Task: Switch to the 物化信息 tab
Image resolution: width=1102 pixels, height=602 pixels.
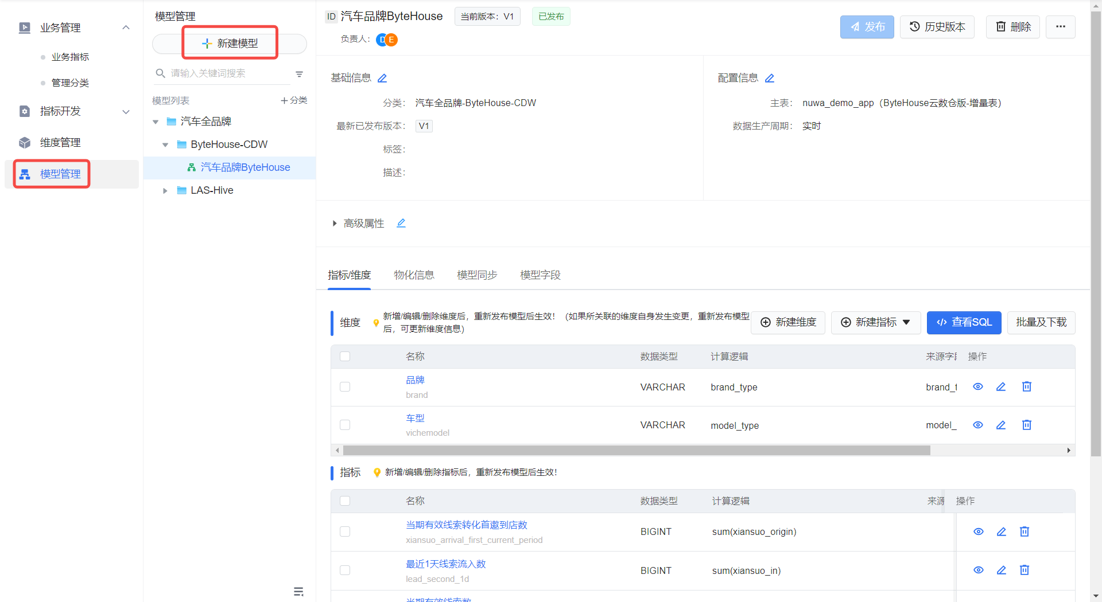Action: pos(414,275)
